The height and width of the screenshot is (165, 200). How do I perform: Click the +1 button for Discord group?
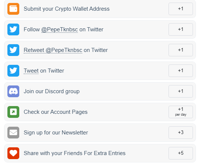coord(181,91)
